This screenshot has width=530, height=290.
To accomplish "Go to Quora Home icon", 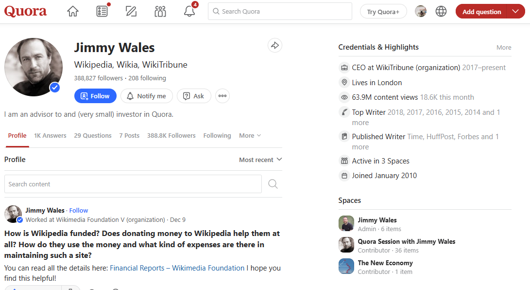I will coord(73,12).
